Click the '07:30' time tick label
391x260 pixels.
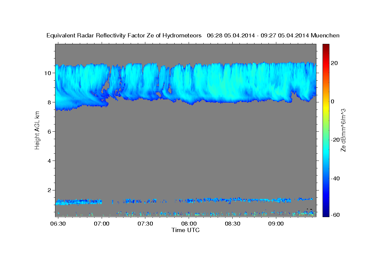pos(145,224)
